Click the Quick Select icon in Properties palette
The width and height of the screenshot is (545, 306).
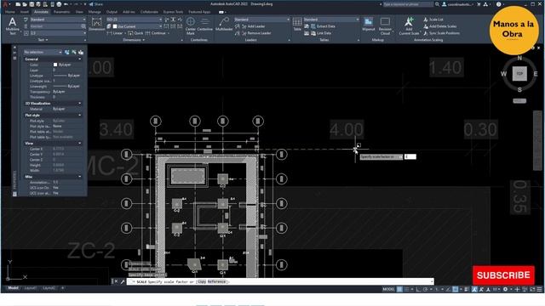(81, 52)
